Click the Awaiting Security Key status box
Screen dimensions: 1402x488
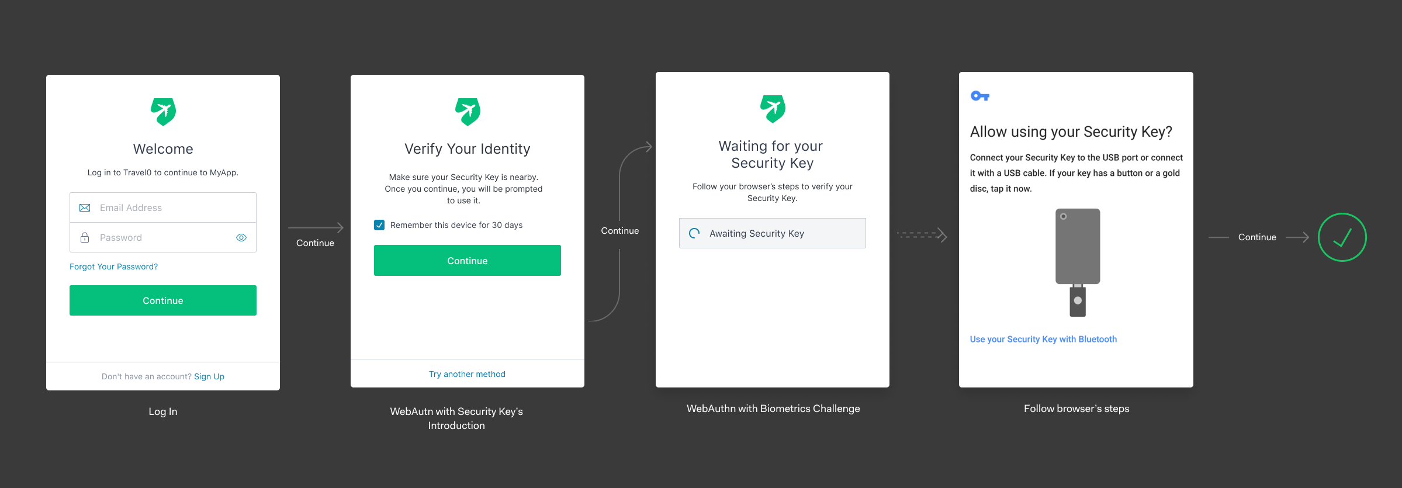pos(773,233)
